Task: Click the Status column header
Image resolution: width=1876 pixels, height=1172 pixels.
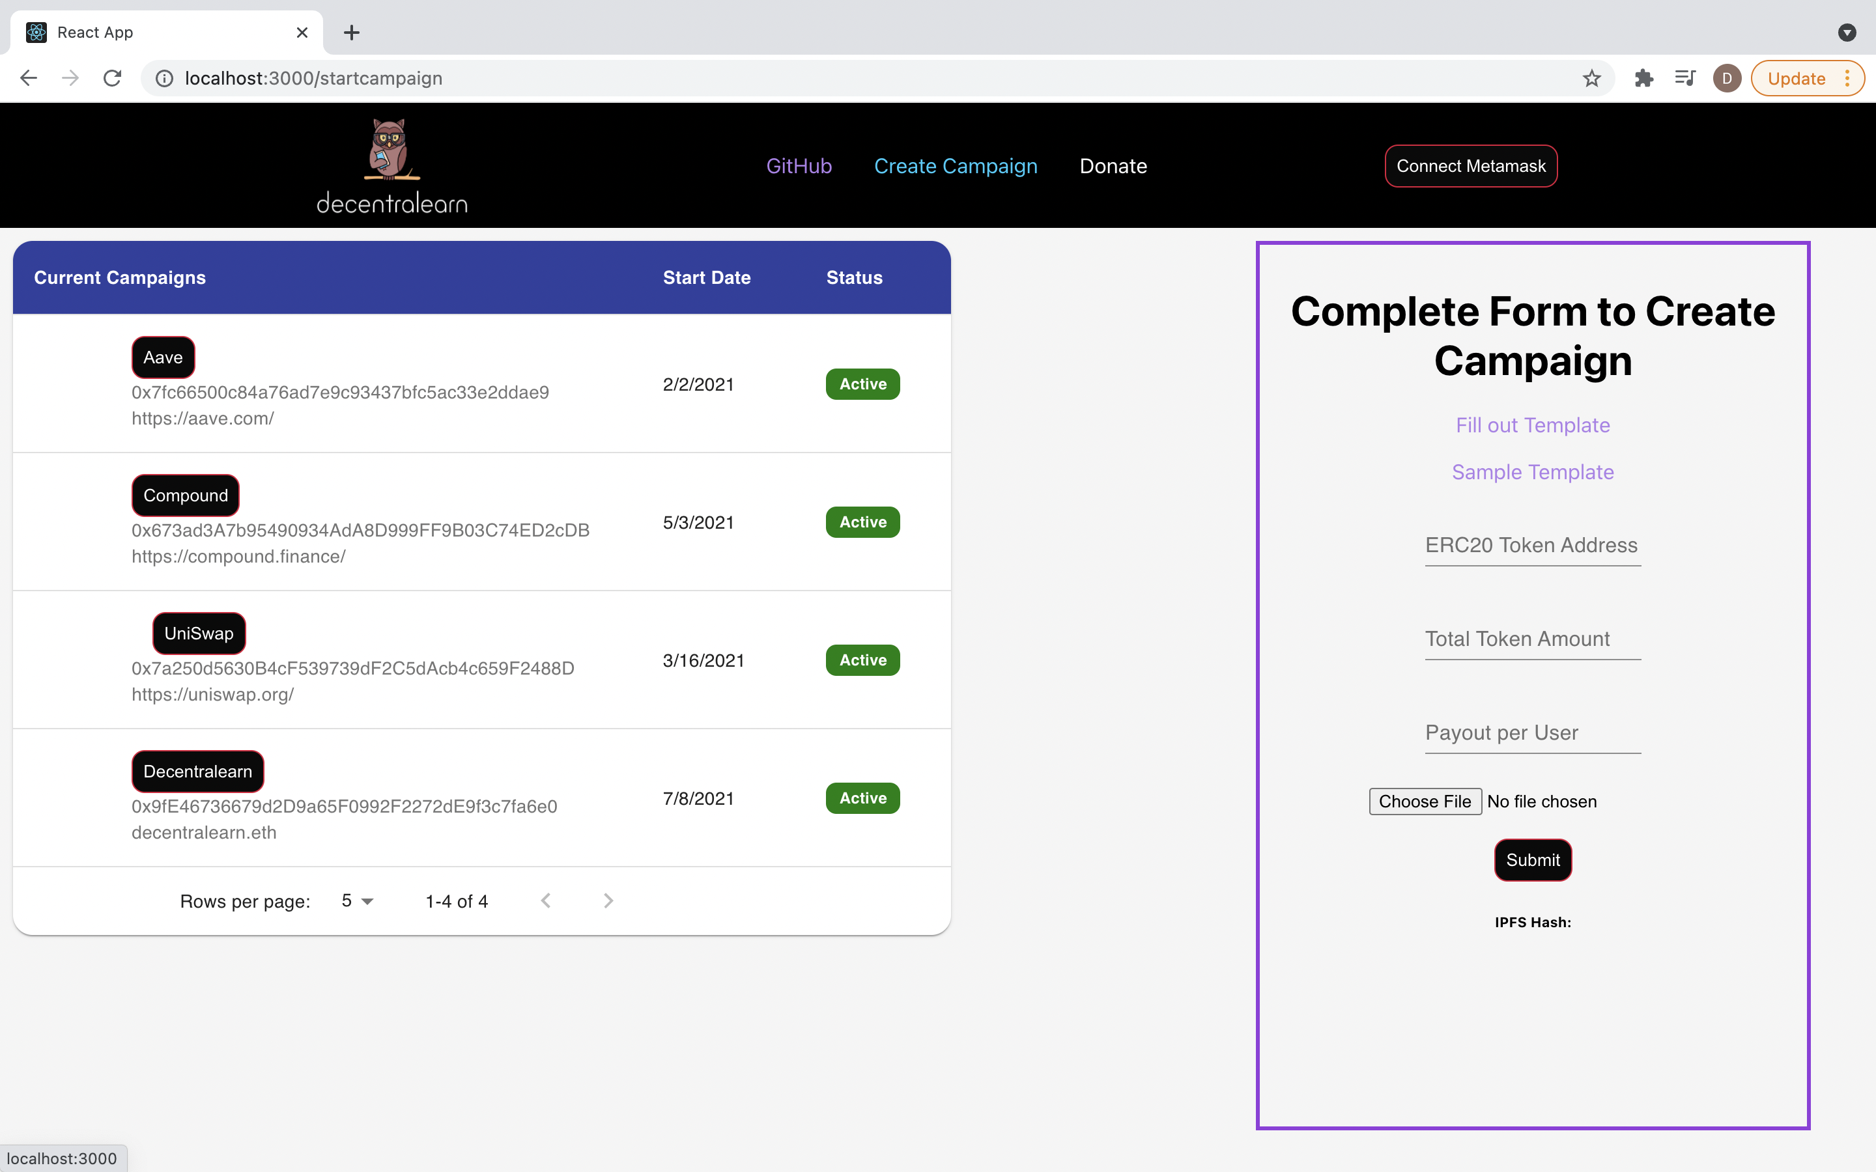Action: coord(854,277)
